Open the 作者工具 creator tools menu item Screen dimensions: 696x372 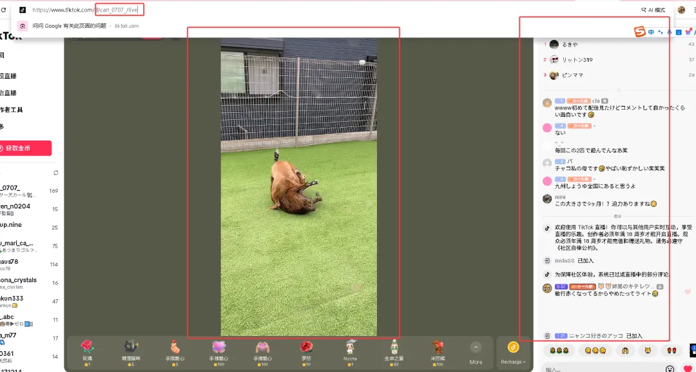[11, 110]
